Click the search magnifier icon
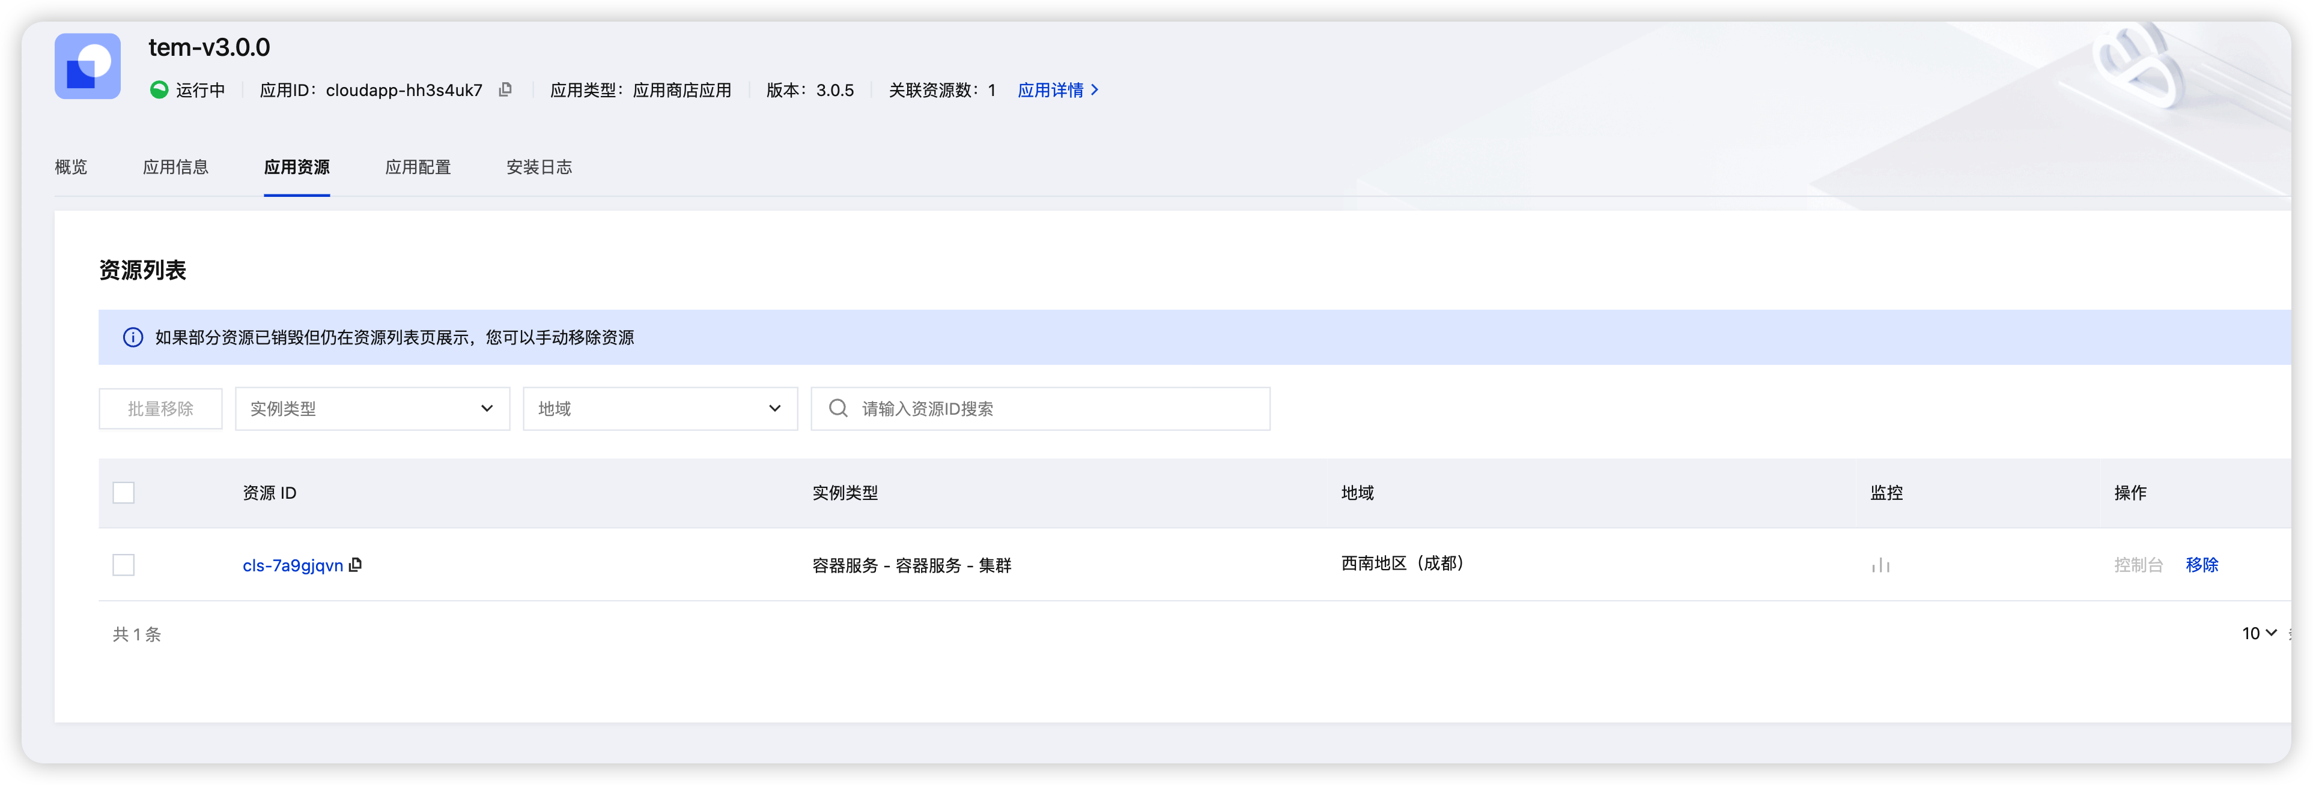Viewport: 2313px width, 785px height. tap(837, 408)
